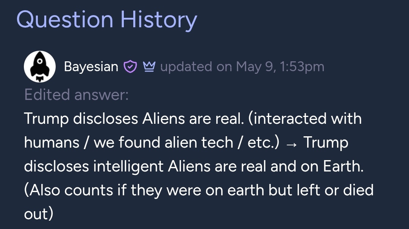Click the purple shield checkmark badge
This screenshot has height=229, width=409.
pyautogui.click(x=130, y=67)
